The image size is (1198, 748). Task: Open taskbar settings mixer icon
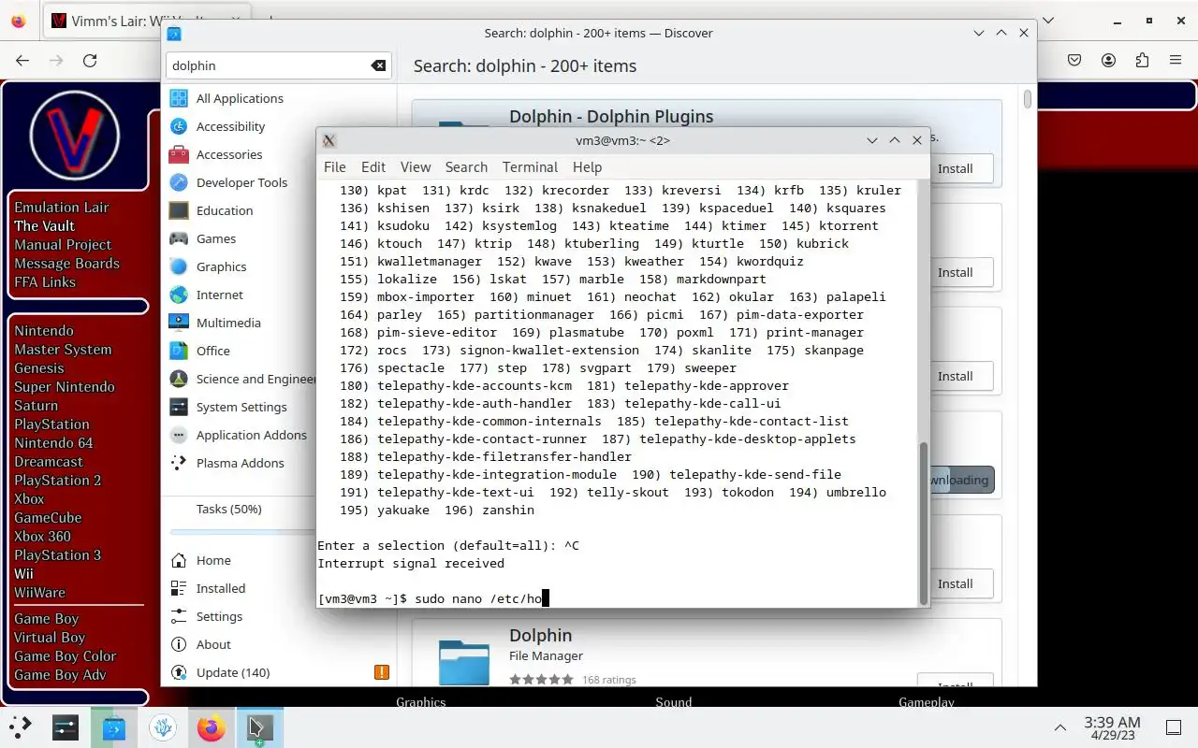tap(66, 727)
